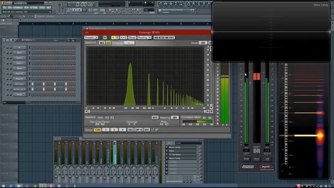The image size is (334, 188).
Task: Click the fourth view shortcut icon in the top toolbar
Action: [176, 4]
